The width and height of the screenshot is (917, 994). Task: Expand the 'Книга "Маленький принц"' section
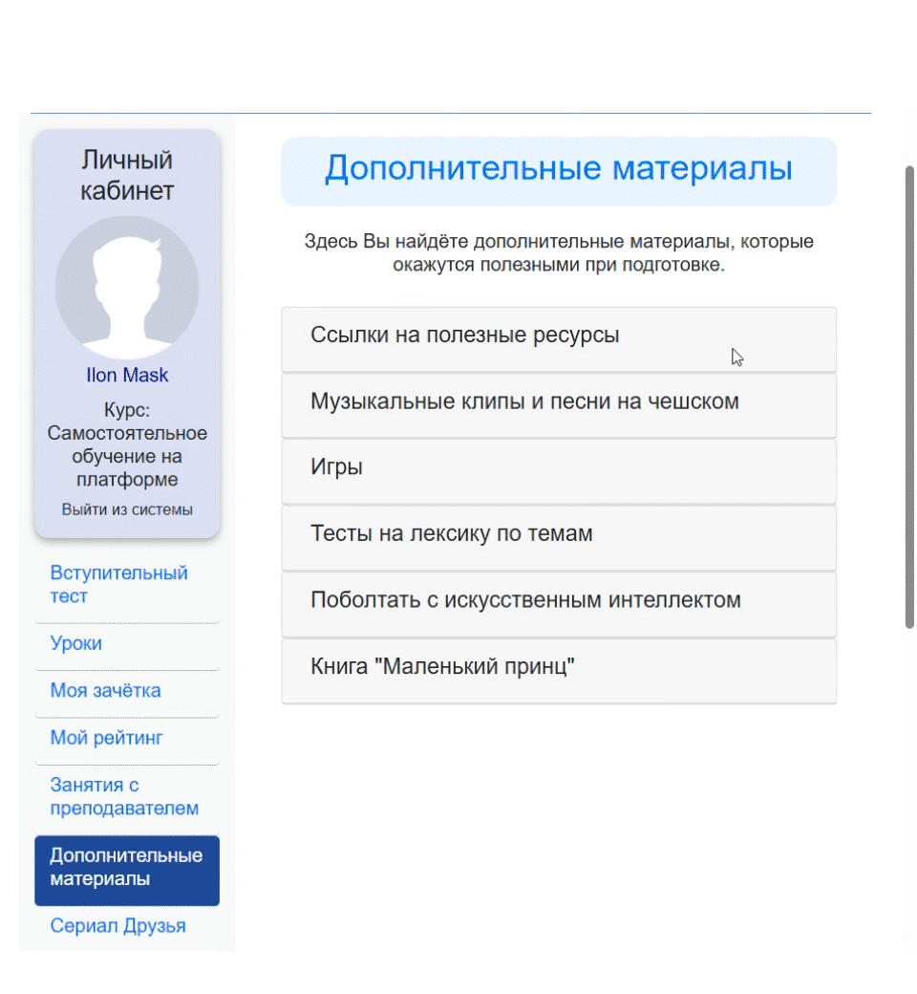(x=559, y=667)
